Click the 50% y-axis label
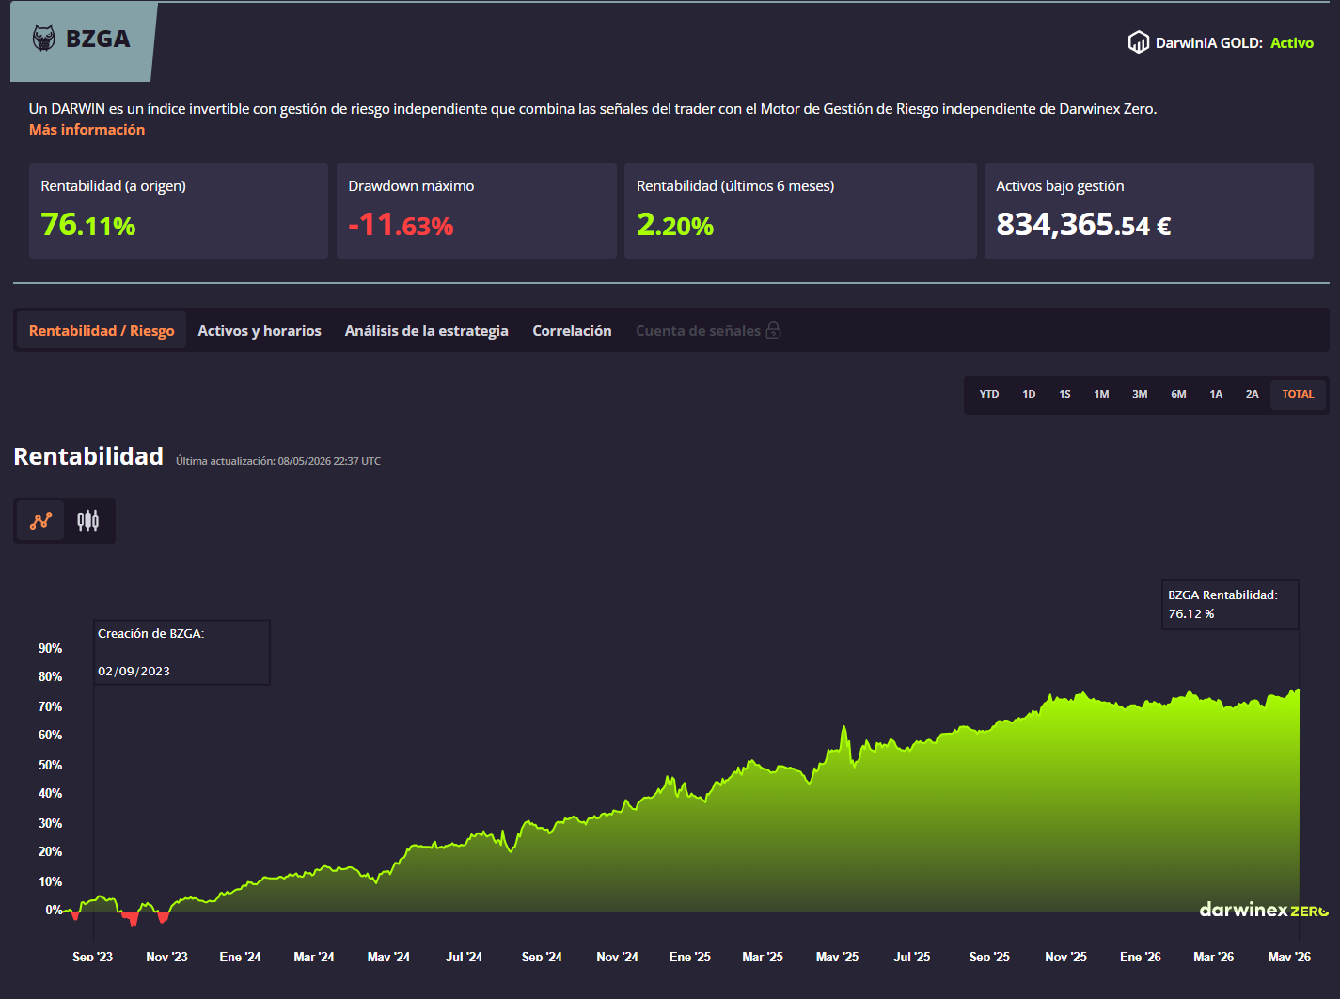Viewport: 1340px width, 999px height. [x=50, y=765]
